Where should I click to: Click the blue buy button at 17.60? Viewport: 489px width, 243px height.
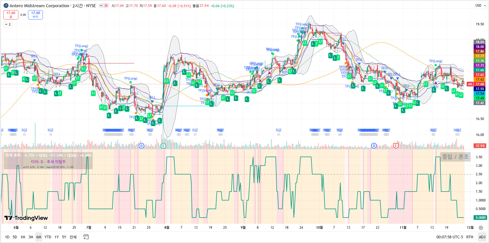[35, 15]
